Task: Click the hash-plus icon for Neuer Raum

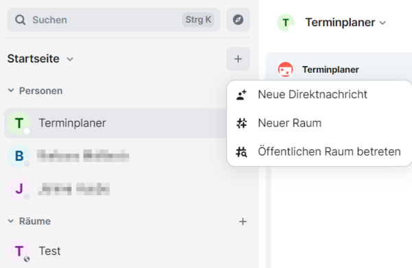Action: [x=242, y=123]
